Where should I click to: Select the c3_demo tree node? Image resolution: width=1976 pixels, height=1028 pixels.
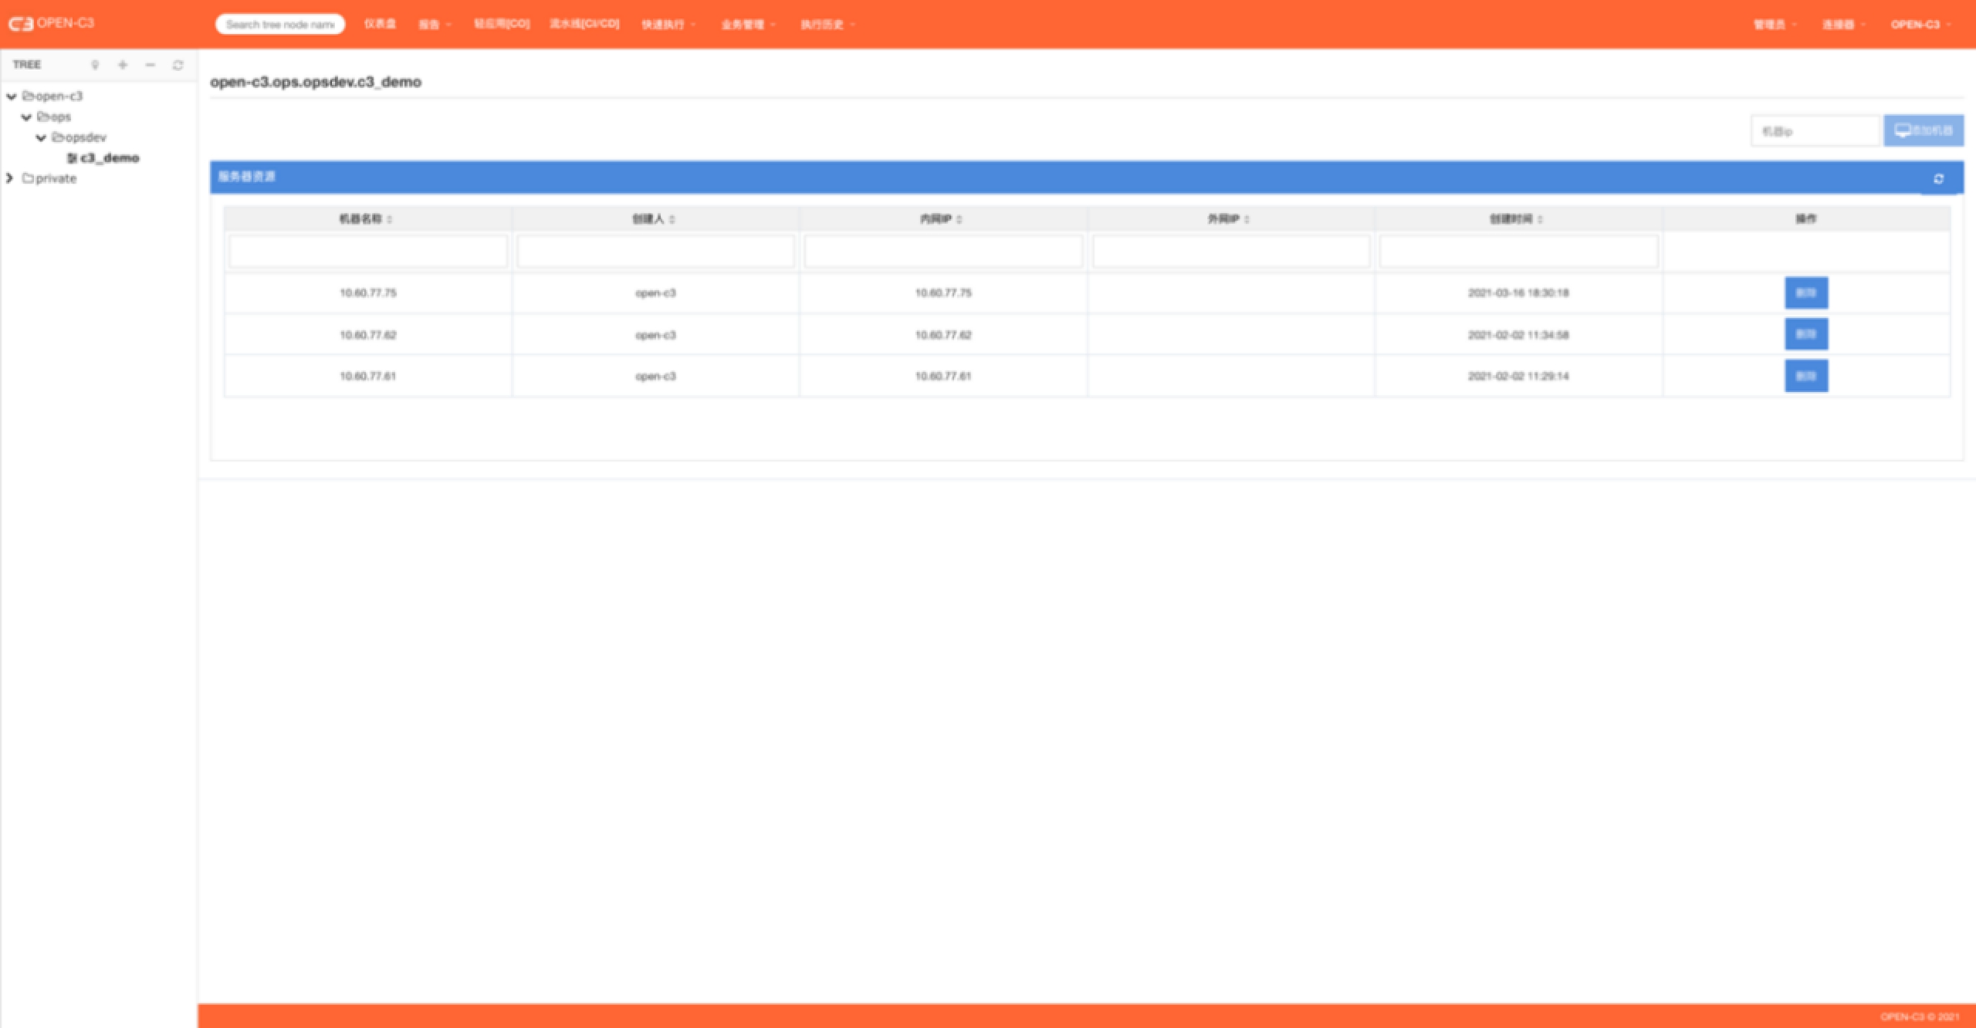[x=109, y=158]
